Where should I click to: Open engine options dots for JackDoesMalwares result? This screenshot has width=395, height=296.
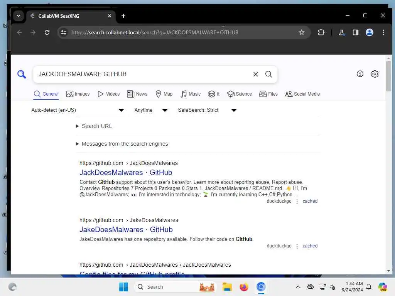click(x=297, y=201)
